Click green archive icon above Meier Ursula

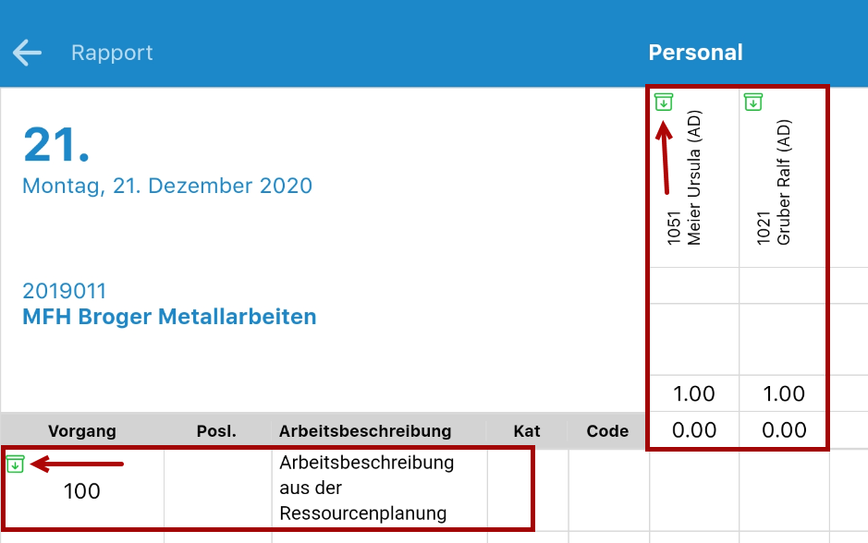(x=664, y=102)
